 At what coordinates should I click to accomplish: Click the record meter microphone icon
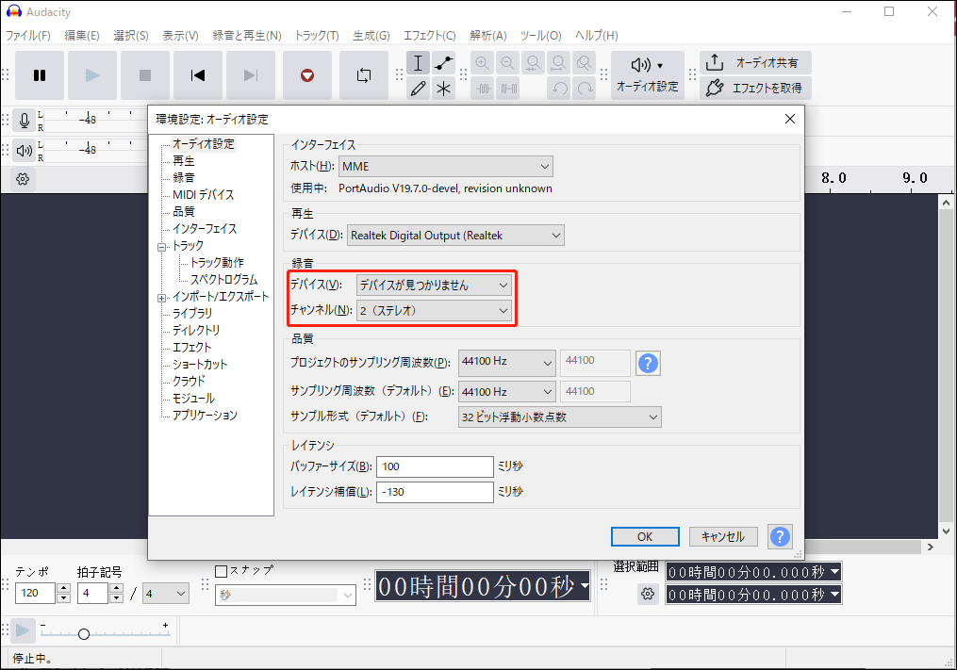click(x=25, y=121)
